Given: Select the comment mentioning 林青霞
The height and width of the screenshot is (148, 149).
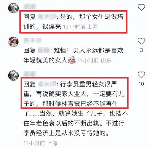Looking at the screenshot, I should (x=76, y=108).
